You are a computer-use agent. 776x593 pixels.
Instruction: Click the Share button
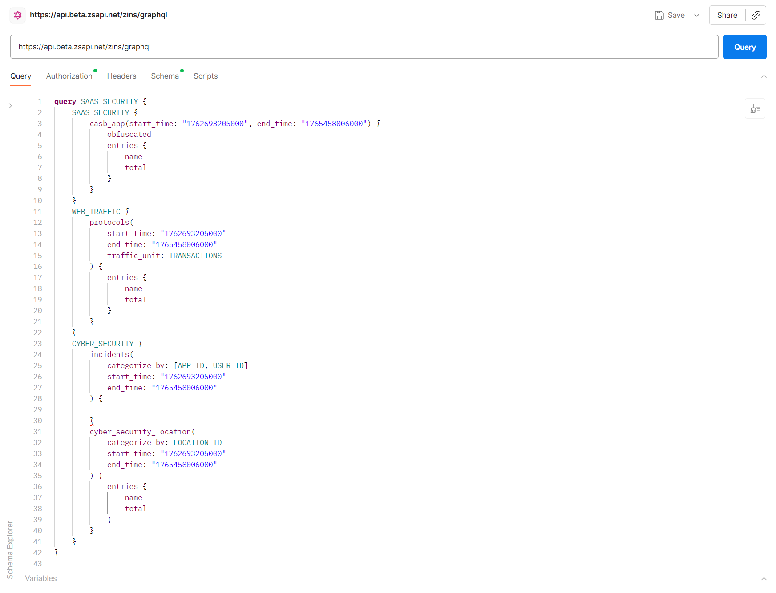[727, 15]
